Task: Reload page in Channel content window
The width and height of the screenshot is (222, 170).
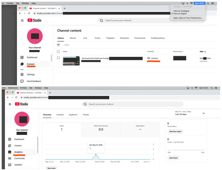Action: (x=29, y=13)
